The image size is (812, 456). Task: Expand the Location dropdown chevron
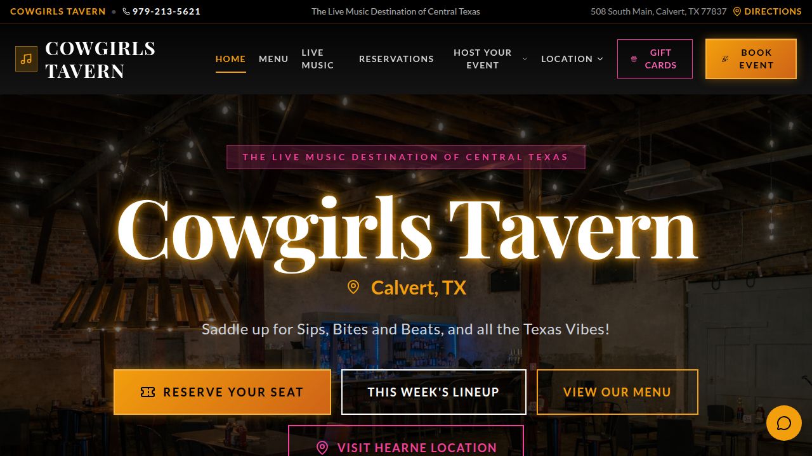tap(600, 59)
